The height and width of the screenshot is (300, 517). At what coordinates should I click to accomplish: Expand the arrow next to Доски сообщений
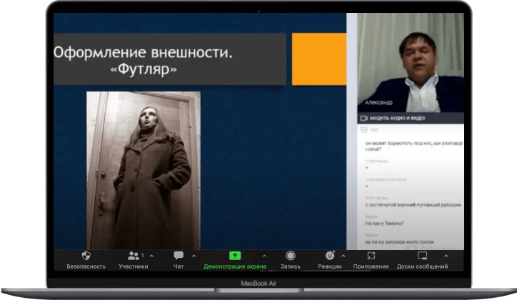pyautogui.click(x=447, y=255)
